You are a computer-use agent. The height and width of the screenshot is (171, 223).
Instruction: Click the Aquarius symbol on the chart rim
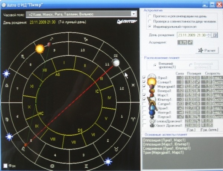point(116,56)
